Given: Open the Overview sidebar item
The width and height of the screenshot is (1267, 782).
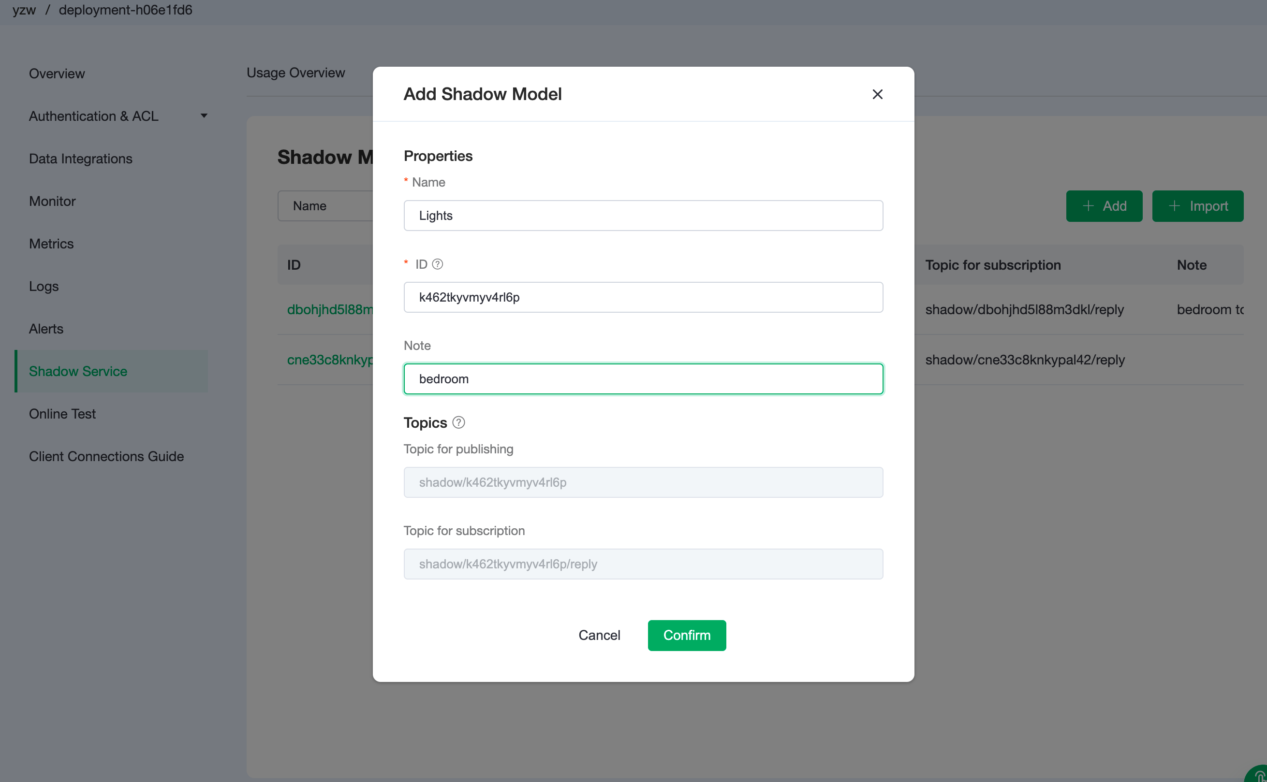Looking at the screenshot, I should [x=57, y=73].
